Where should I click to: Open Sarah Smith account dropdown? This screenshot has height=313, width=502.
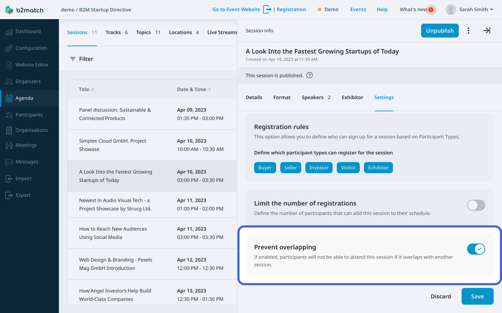[470, 9]
